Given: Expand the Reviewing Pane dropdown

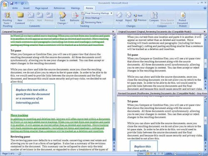Looking at the screenshot, I should click(92, 22).
